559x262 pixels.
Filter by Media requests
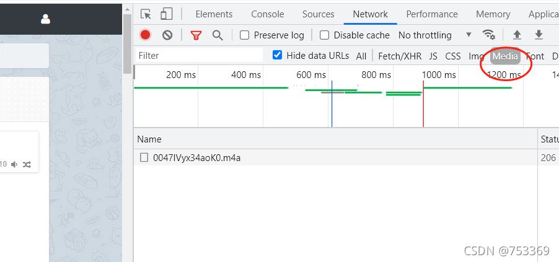(x=505, y=56)
